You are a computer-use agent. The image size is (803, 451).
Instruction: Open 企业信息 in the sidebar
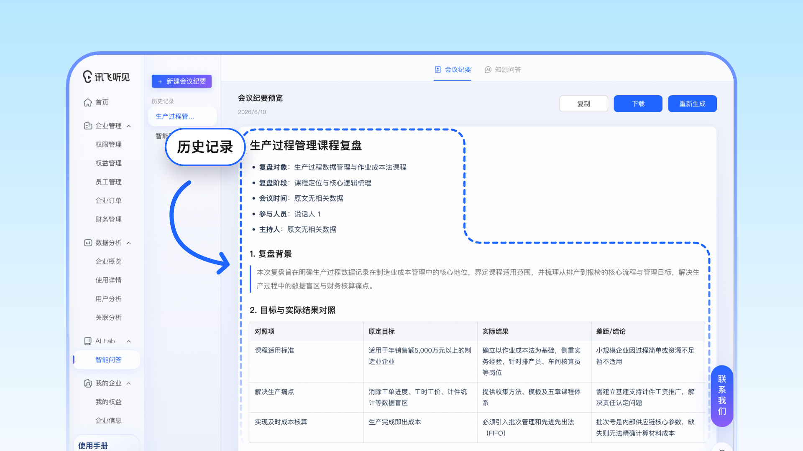[x=108, y=421]
